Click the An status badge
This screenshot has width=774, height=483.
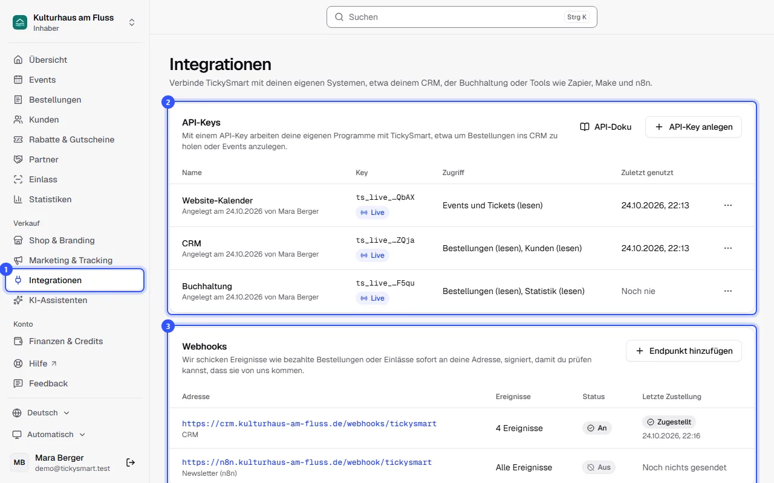pos(597,428)
